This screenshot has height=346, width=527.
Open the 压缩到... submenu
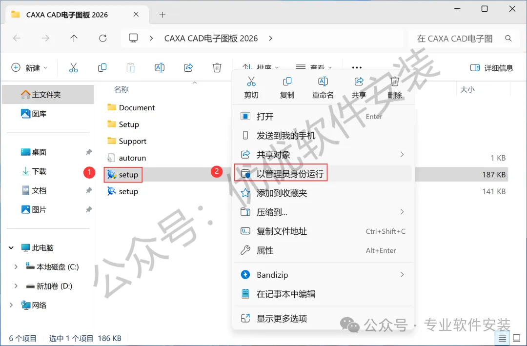tap(323, 212)
